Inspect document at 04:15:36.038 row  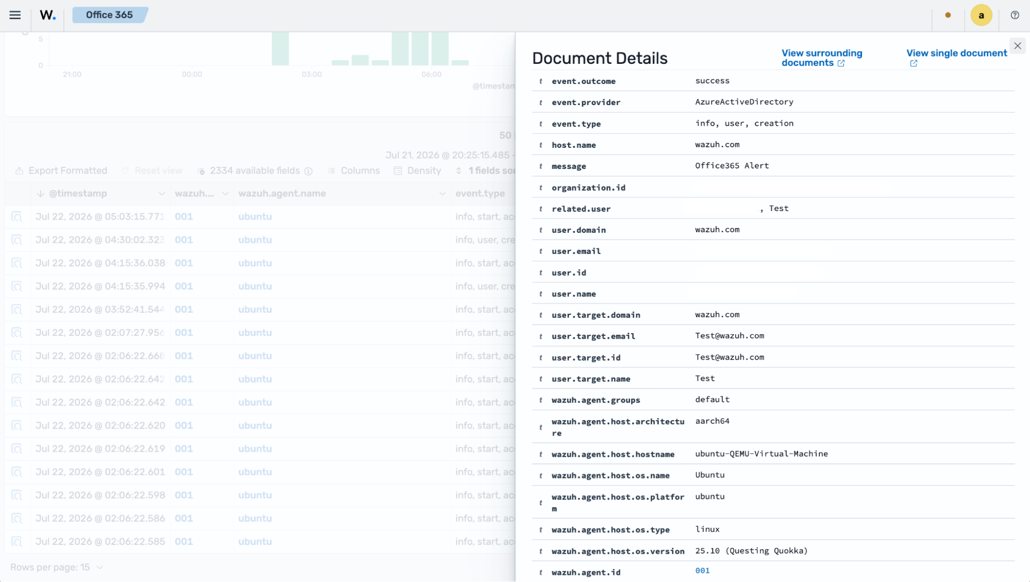pos(17,263)
